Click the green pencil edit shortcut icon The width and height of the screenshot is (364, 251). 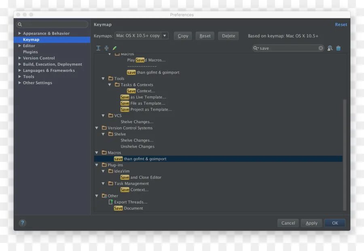[114, 48]
